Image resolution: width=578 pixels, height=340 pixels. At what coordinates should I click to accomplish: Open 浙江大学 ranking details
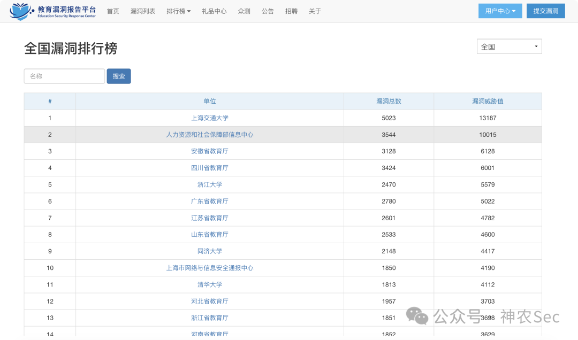point(209,184)
